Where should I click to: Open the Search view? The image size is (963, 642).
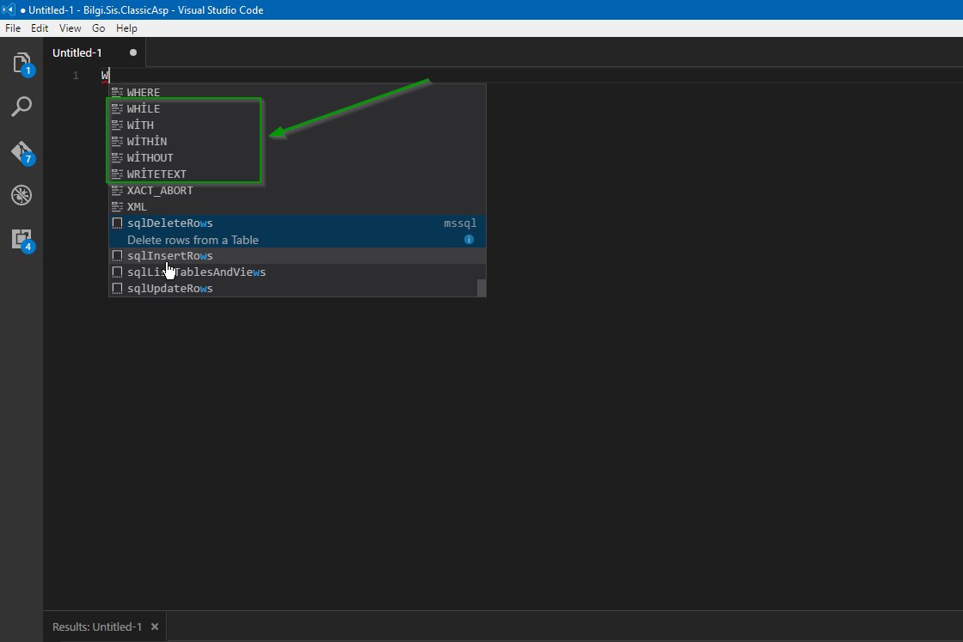pos(21,107)
